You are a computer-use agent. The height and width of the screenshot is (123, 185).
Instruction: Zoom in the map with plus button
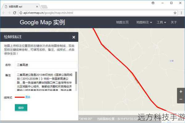pos(181,92)
